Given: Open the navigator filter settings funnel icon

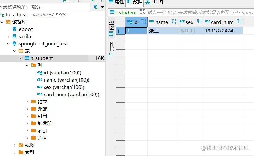Looking at the screenshot, I should pyautogui.click(x=96, y=7).
